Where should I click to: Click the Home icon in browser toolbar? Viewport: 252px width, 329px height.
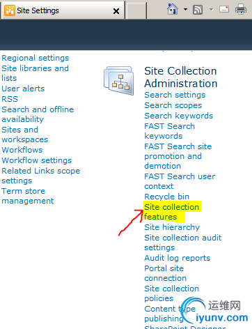[x=173, y=9]
